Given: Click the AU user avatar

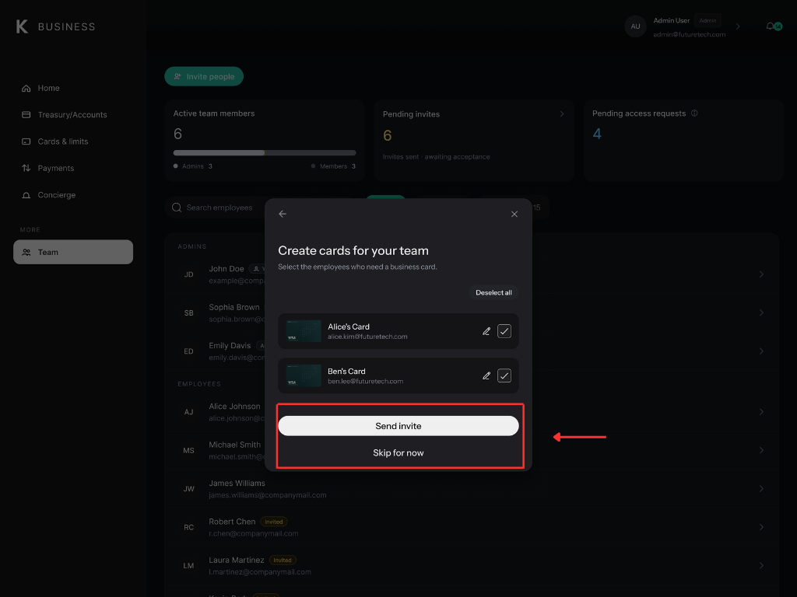Looking at the screenshot, I should click(x=635, y=26).
